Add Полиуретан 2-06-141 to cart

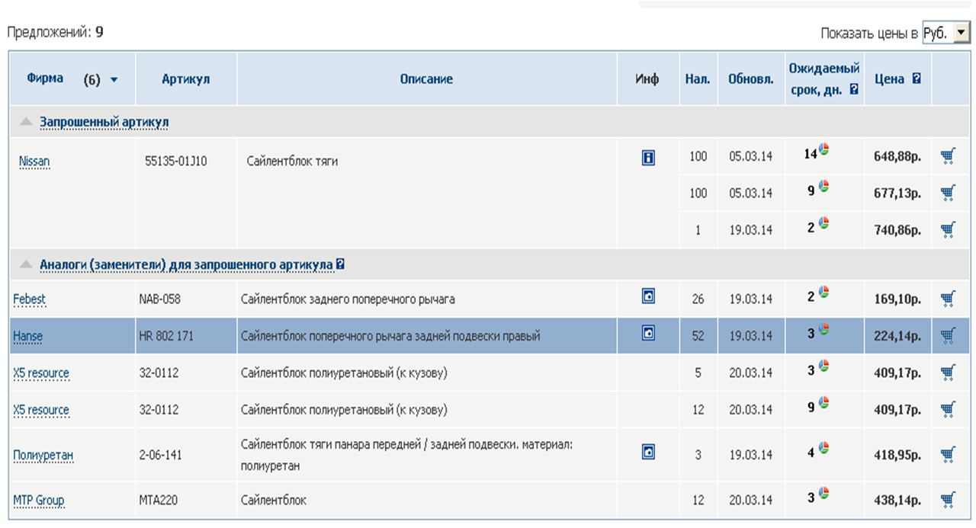(948, 455)
